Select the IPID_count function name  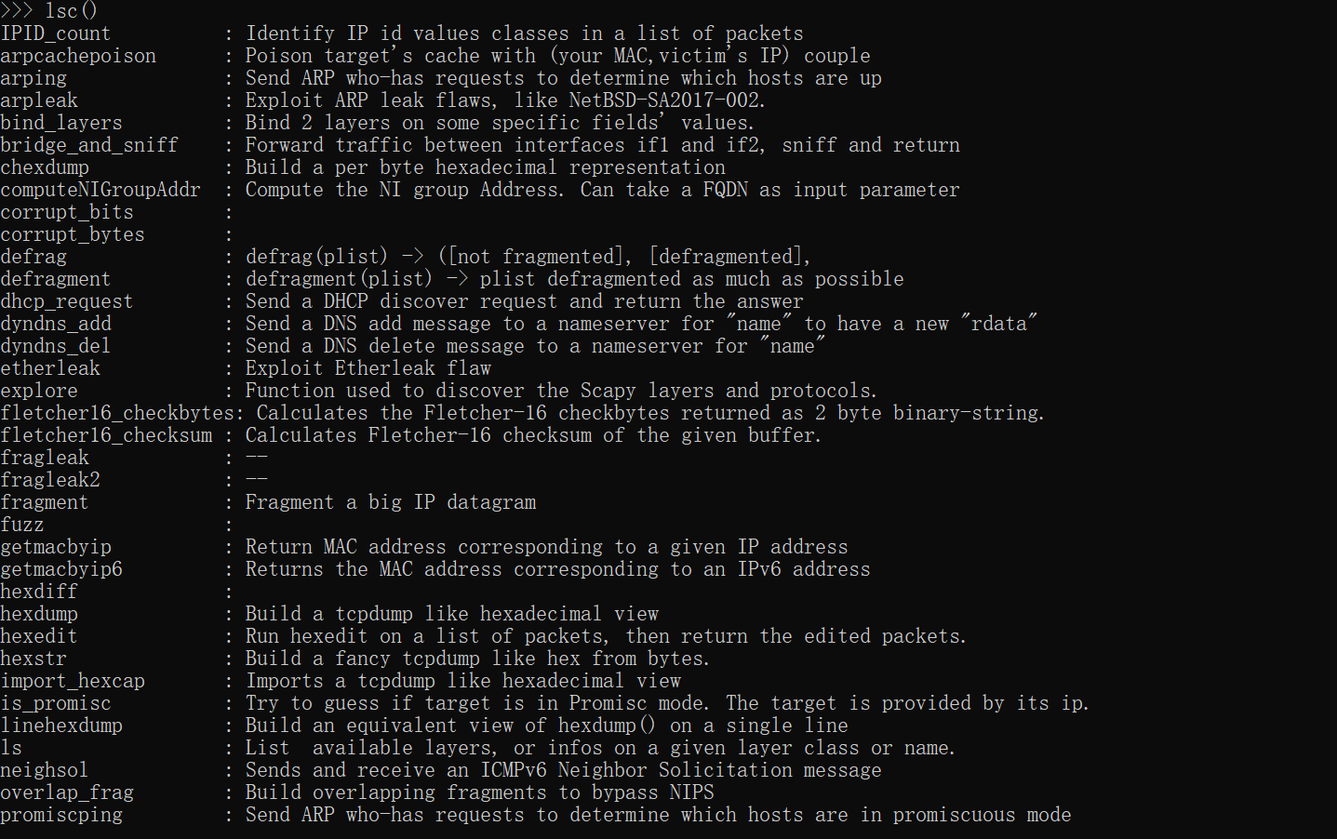[56, 33]
